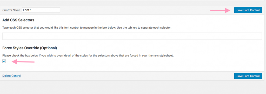
Task: Click the tab key instruction sentence
Action: (x=87, y=28)
